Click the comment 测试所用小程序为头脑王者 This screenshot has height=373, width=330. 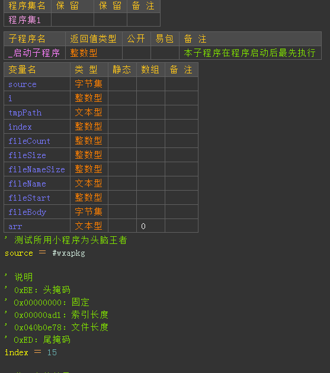coord(71,240)
